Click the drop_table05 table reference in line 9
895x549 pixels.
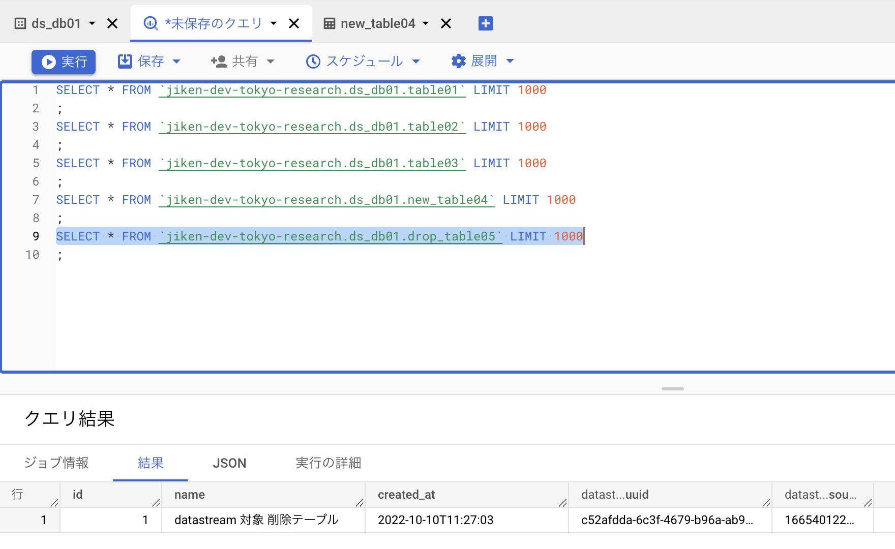[330, 237]
